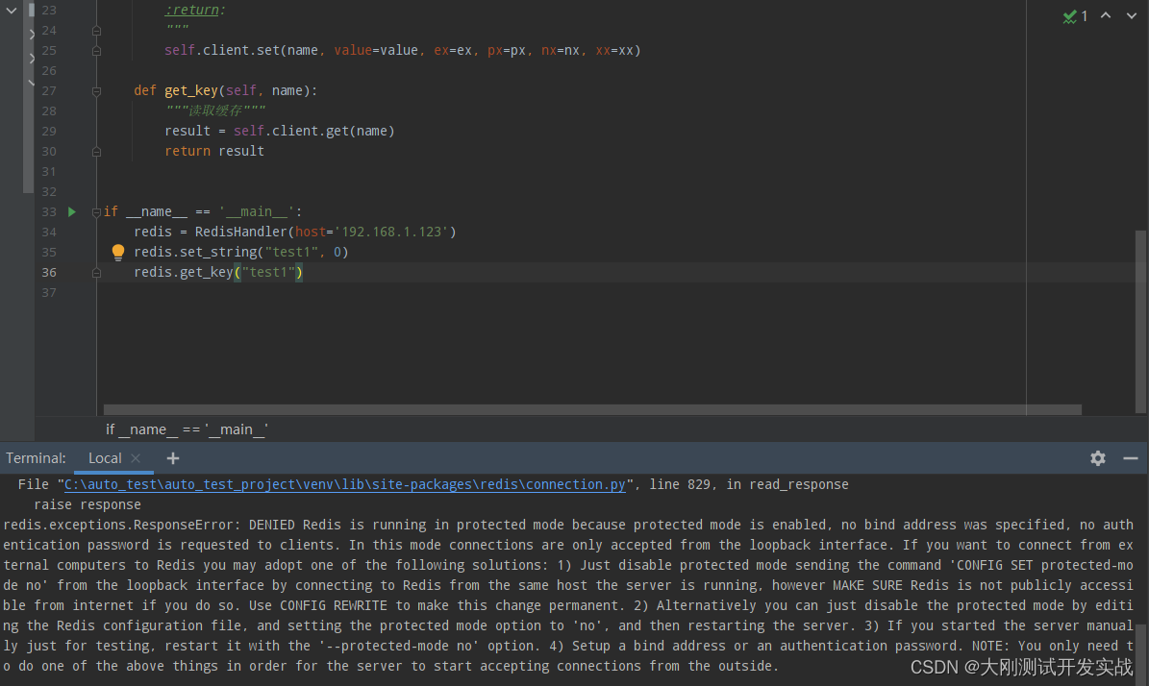Click 'line 829, in read_response' terminal text

point(749,484)
